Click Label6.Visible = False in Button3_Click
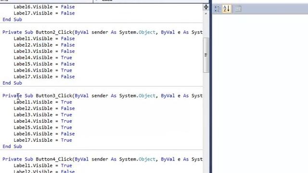Screen dimensions: 308x173 tap(44, 134)
